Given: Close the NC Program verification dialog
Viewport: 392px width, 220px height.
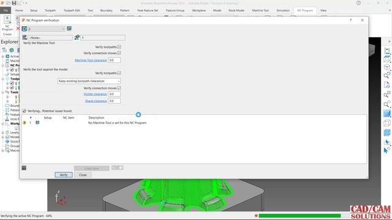Looking at the screenshot, I should click(x=362, y=20).
